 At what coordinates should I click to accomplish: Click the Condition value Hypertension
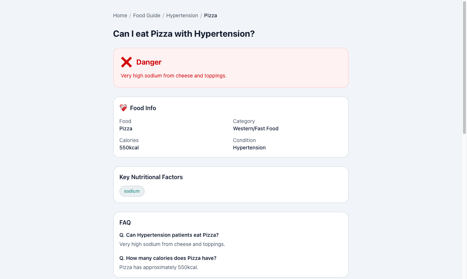click(249, 148)
